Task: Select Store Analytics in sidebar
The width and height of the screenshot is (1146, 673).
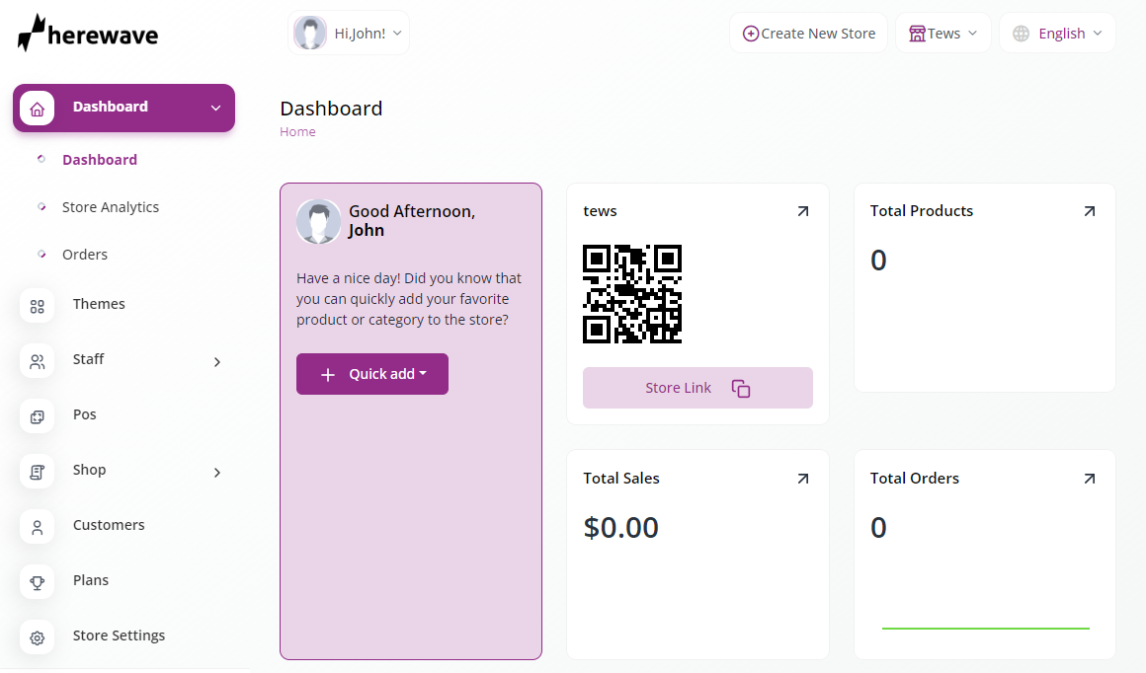Action: click(x=110, y=207)
